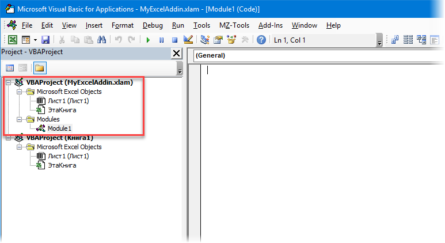This screenshot has width=445, height=243.
Task: Open the Add-Ins menu
Action: [271, 25]
